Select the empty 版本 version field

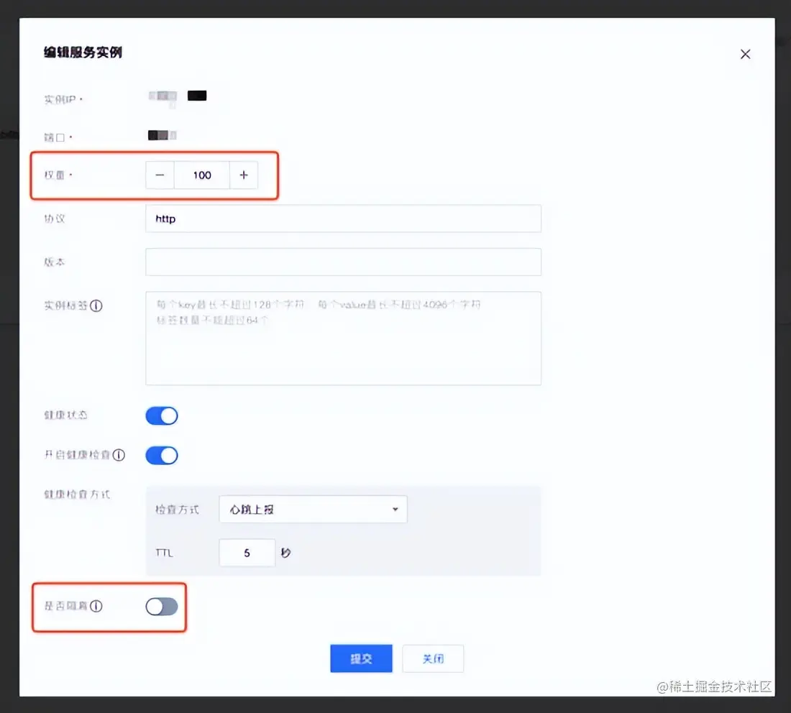pos(343,262)
